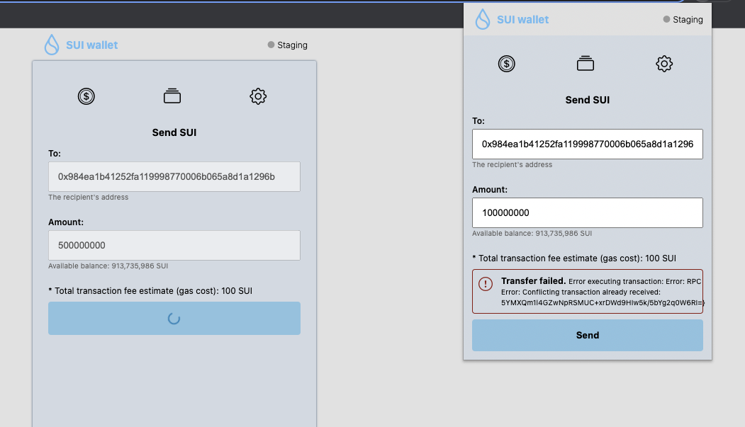
Task: Click the warning icon in the Transfer failed alert
Action: (485, 285)
